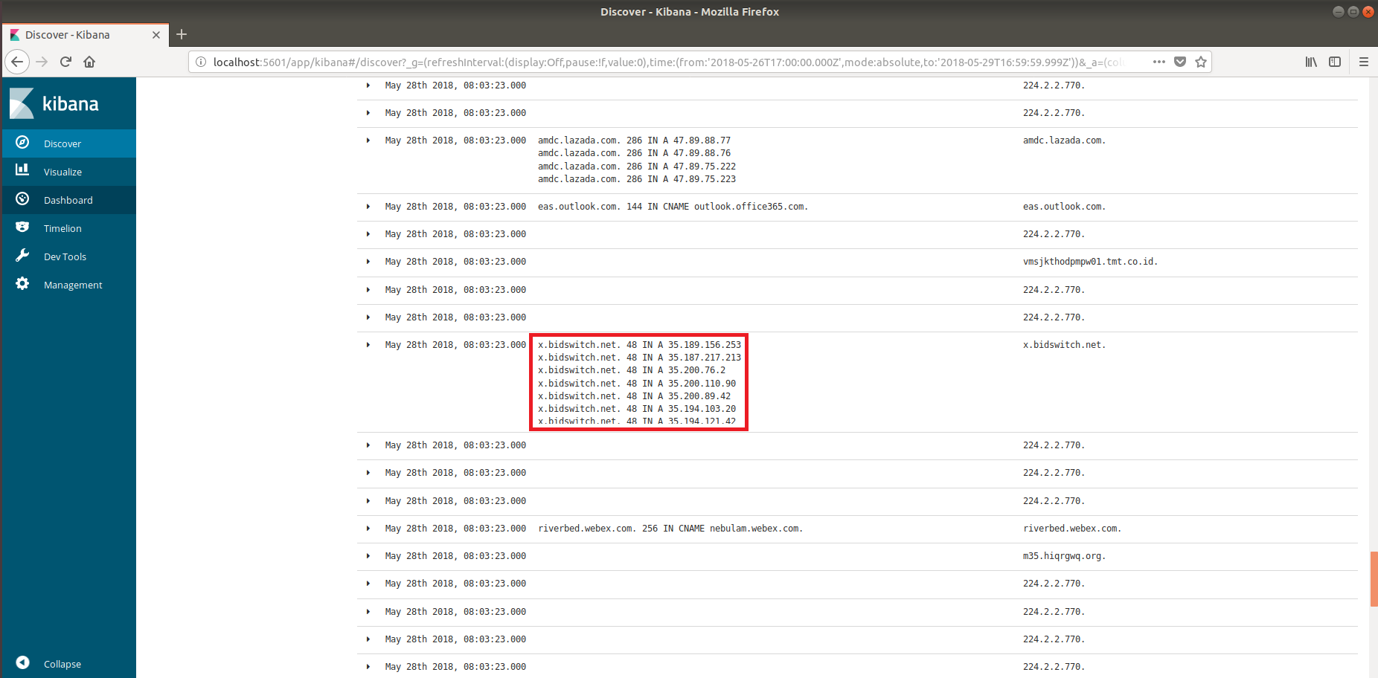Open the Dashboard gauge icon
This screenshot has width=1378, height=678.
coord(22,198)
